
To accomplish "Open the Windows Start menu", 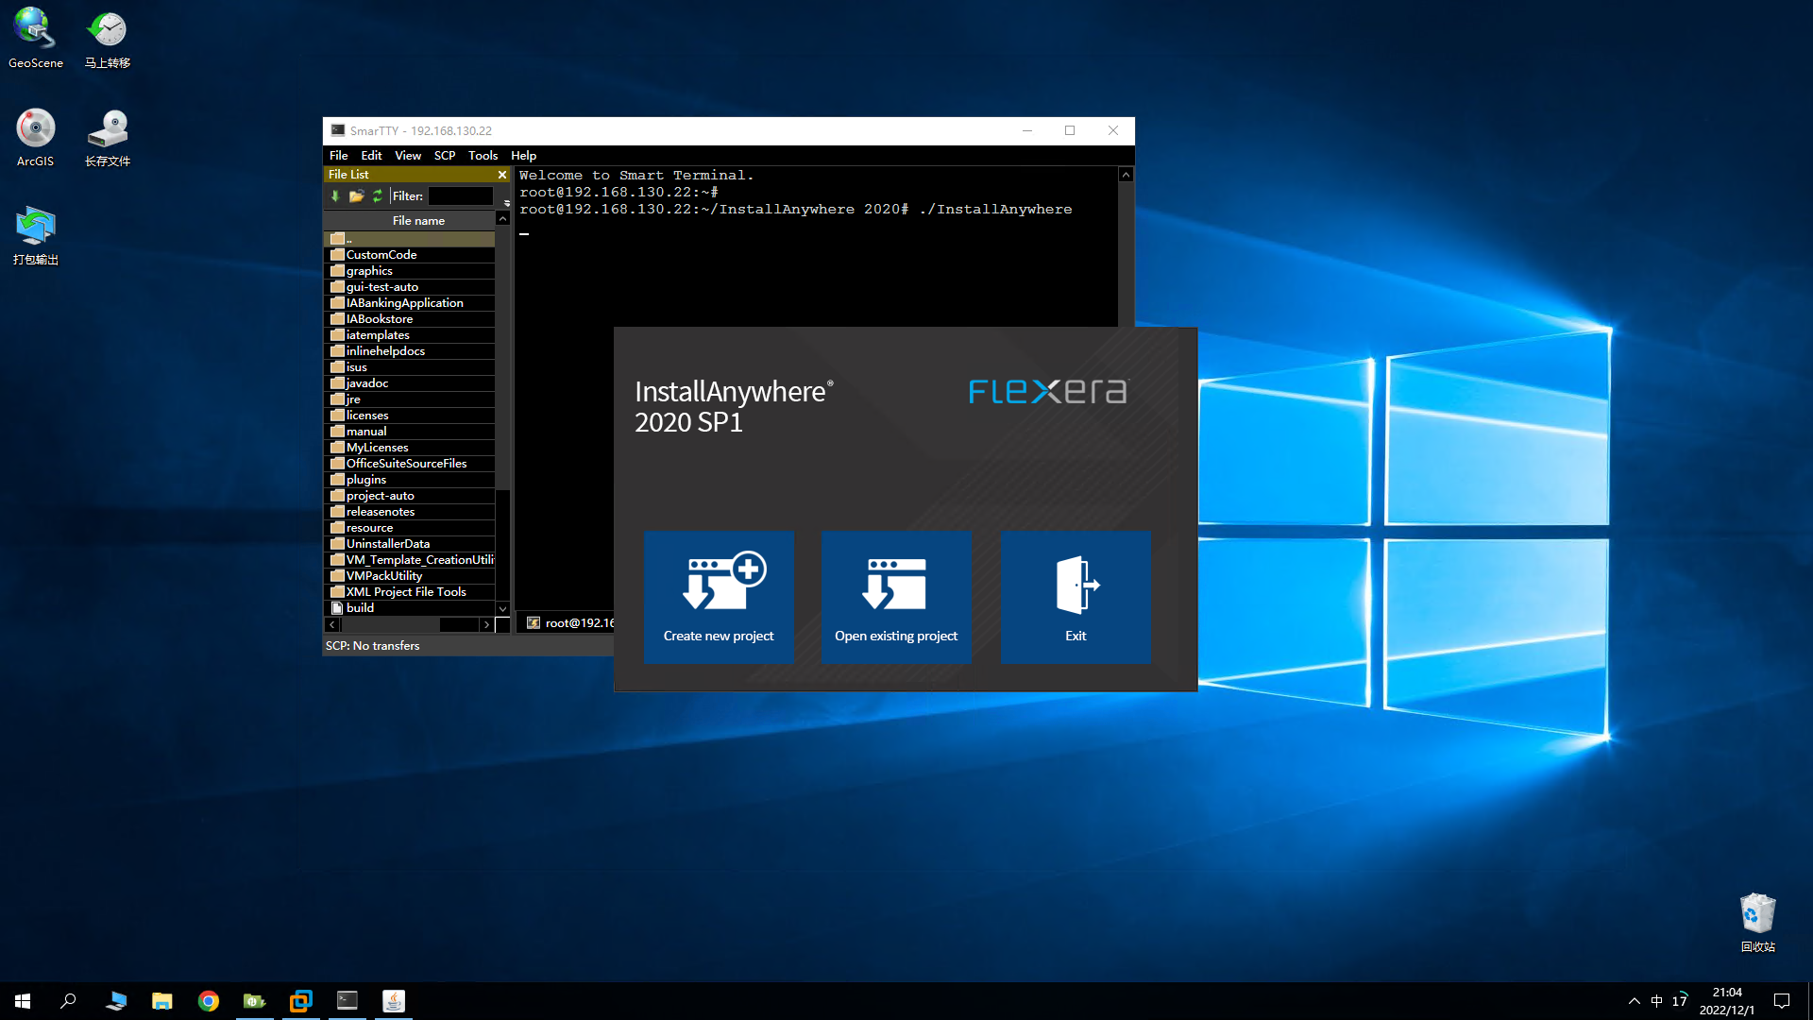I will click(x=23, y=1001).
